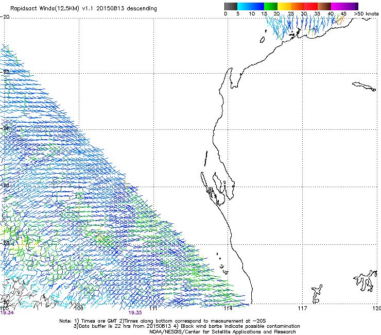Click the cyan 5-10 knots legend segment
381x335 pixels.
[x=244, y=6]
